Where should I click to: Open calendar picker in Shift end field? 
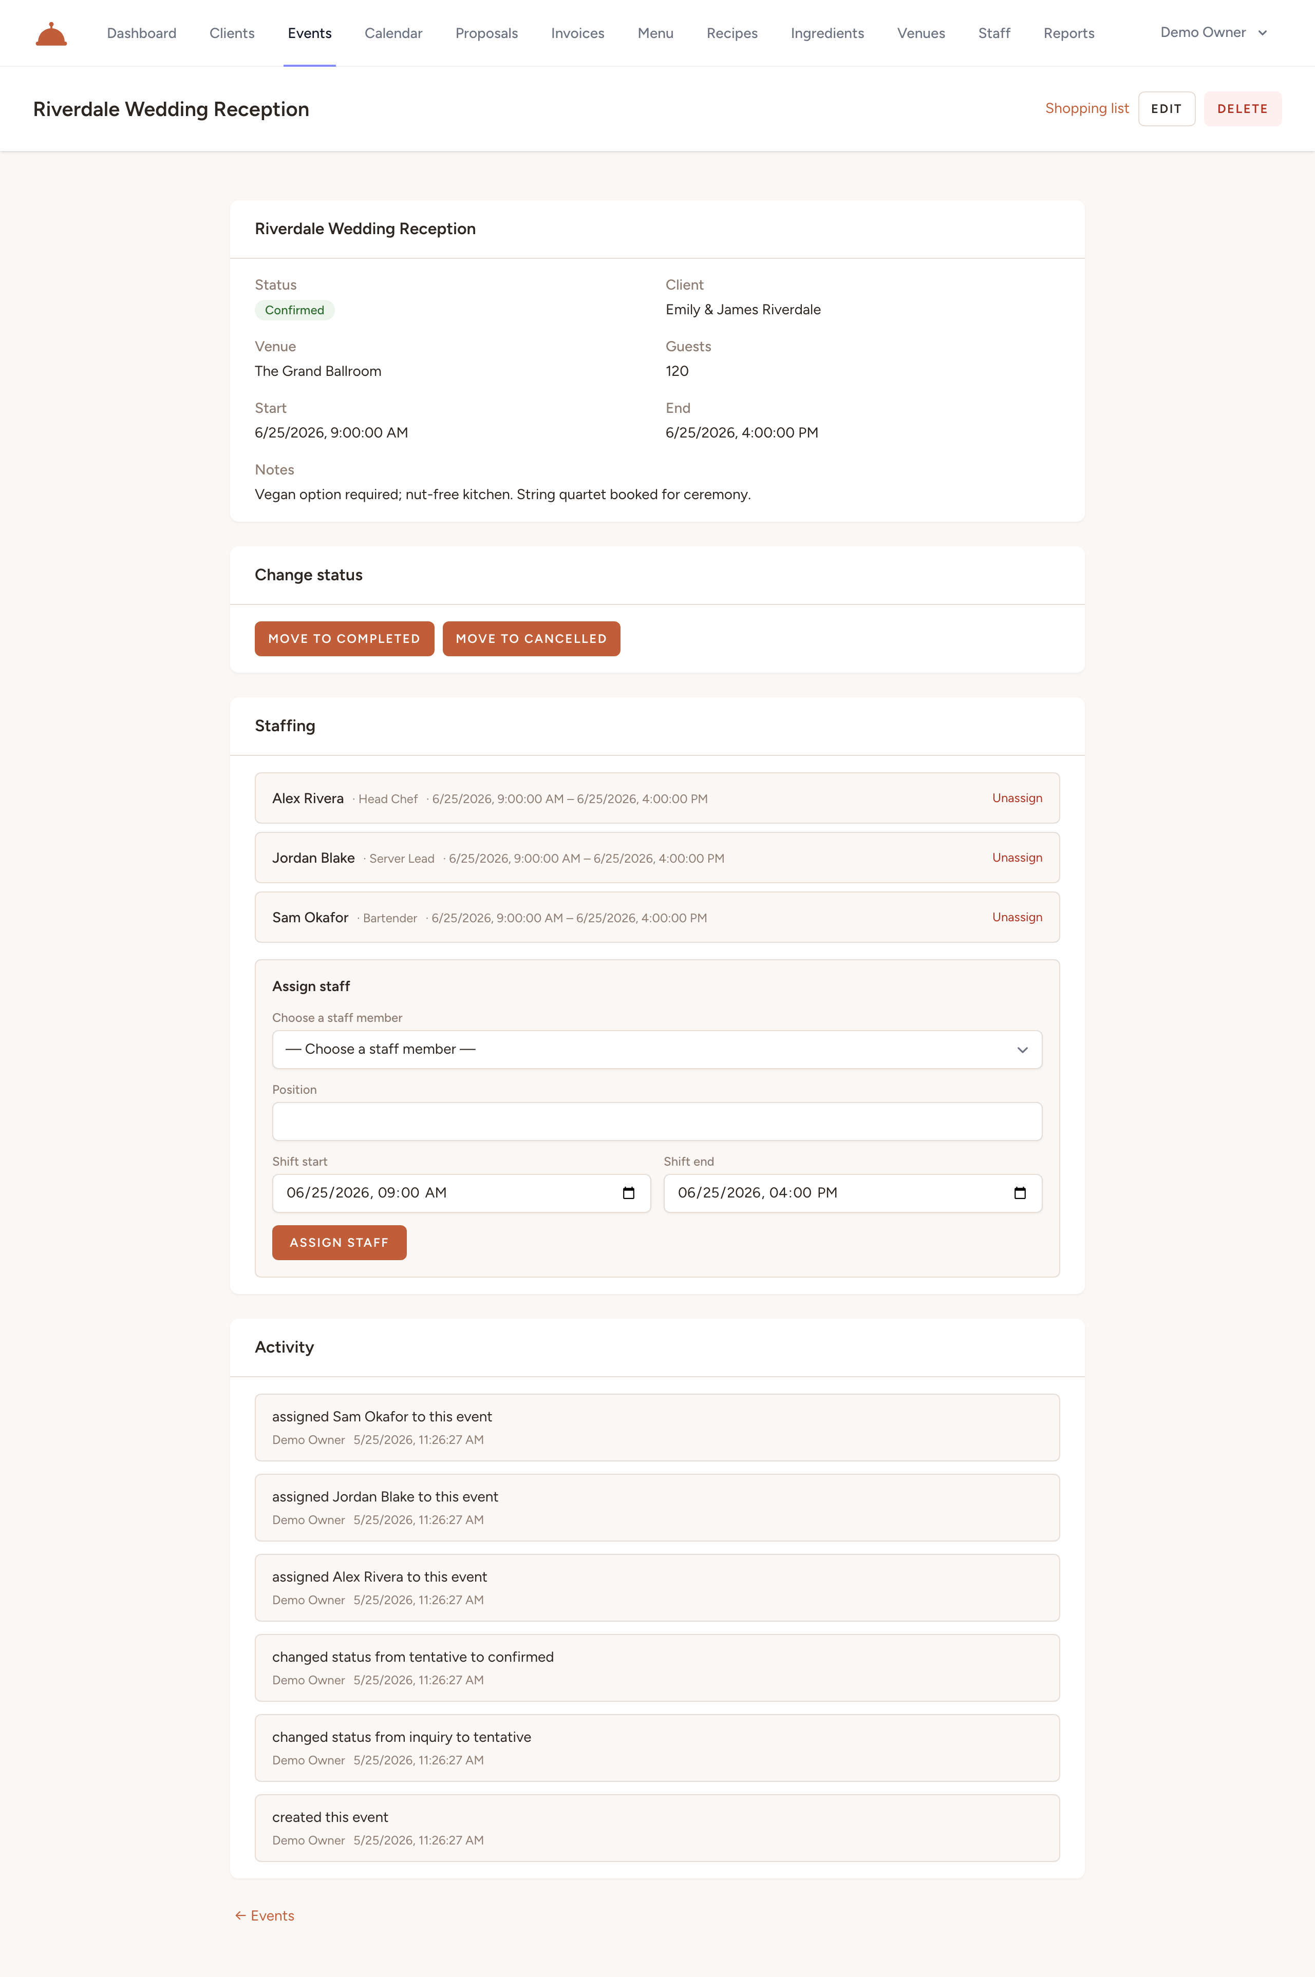[1020, 1193]
